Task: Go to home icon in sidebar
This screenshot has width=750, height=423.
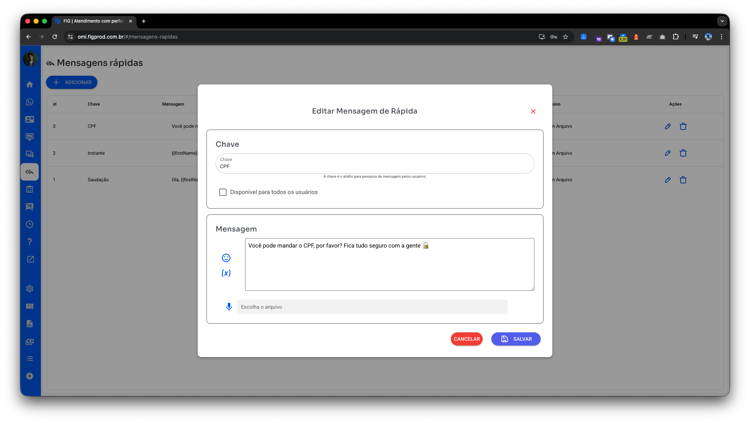Action: click(30, 84)
